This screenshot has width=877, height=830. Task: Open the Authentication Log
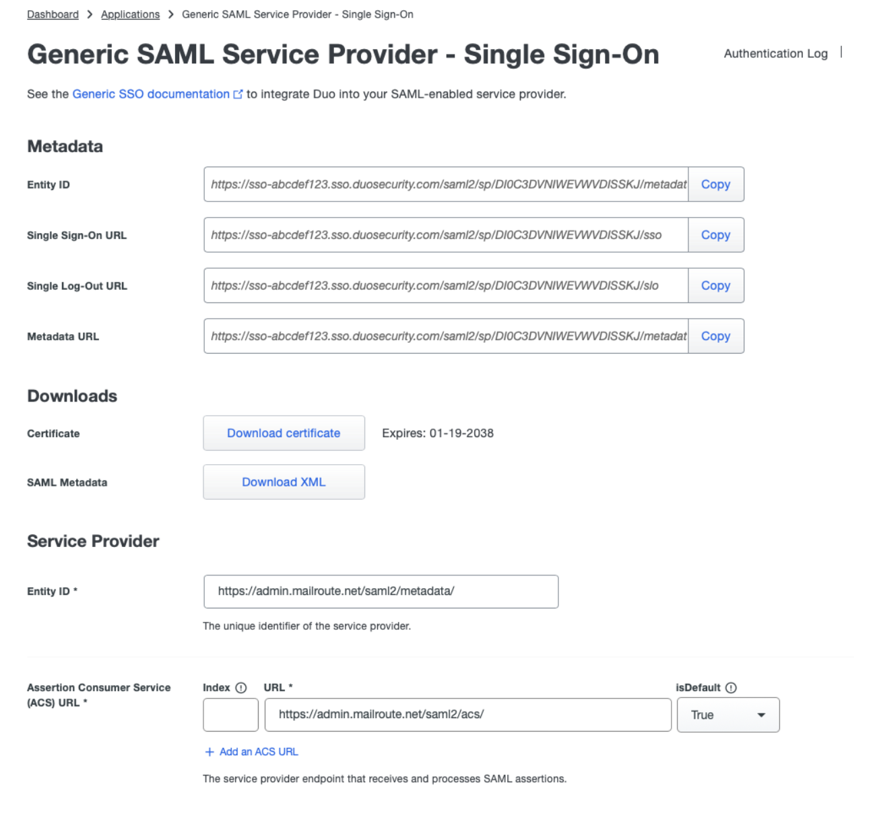tap(775, 53)
